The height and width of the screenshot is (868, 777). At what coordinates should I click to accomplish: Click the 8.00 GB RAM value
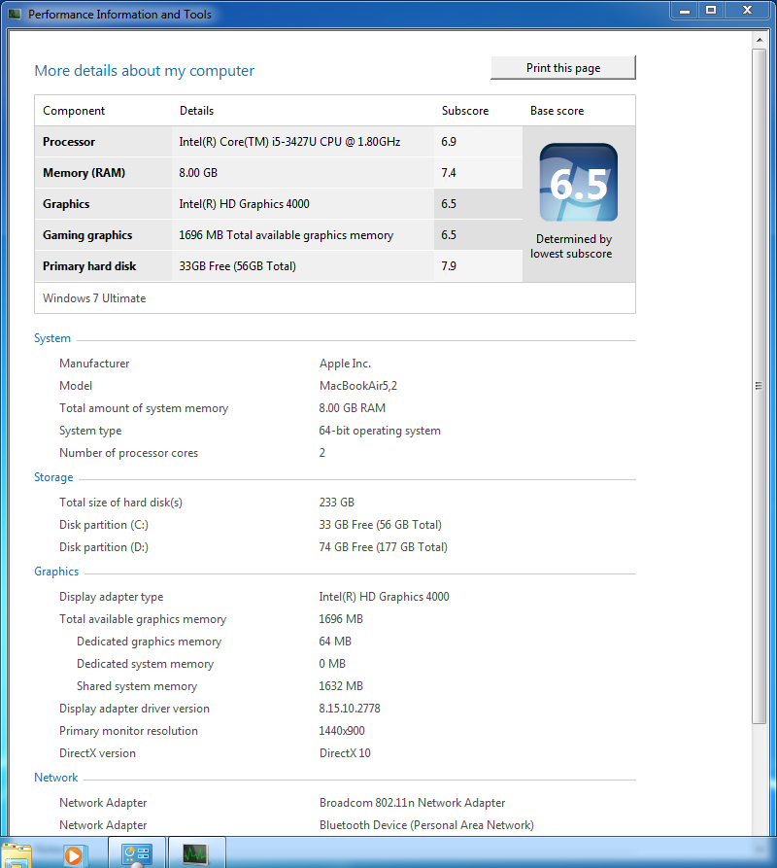pos(353,408)
